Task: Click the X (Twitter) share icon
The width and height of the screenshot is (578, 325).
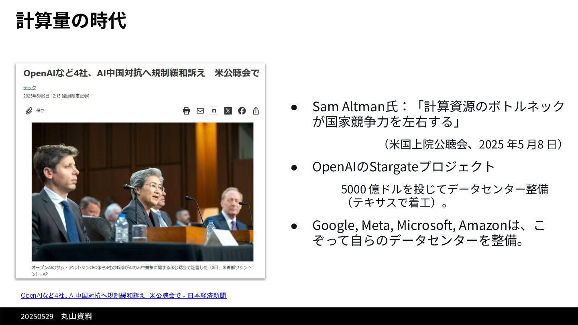Action: click(228, 111)
